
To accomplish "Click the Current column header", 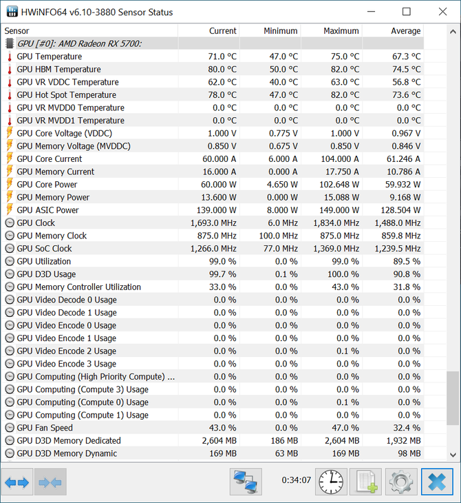I will (x=208, y=31).
